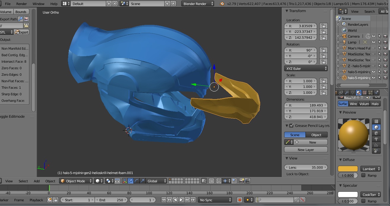390x206 pixels.
Task: Open the modifiers wrench properties tab
Action: click(347, 93)
